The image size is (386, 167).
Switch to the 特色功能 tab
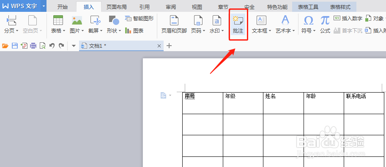[277, 7]
